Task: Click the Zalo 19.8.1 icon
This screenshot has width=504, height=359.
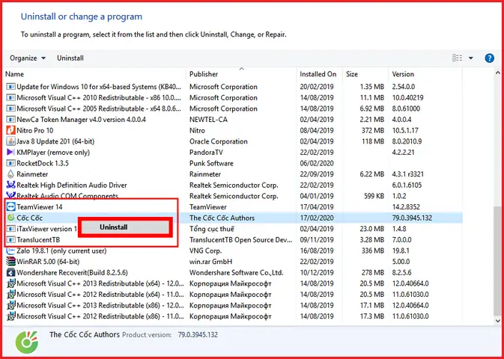Action: click(x=11, y=251)
